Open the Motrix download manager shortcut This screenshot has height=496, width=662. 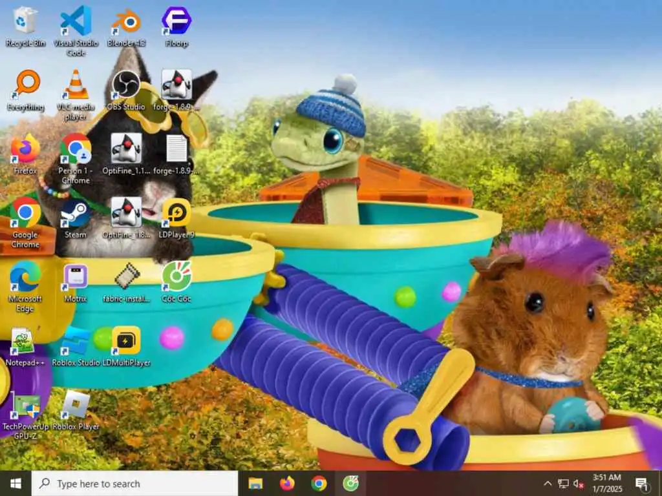pos(76,282)
